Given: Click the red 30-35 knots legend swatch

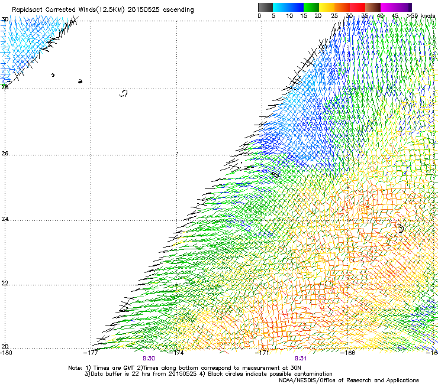Looking at the screenshot, I should pos(358,7).
